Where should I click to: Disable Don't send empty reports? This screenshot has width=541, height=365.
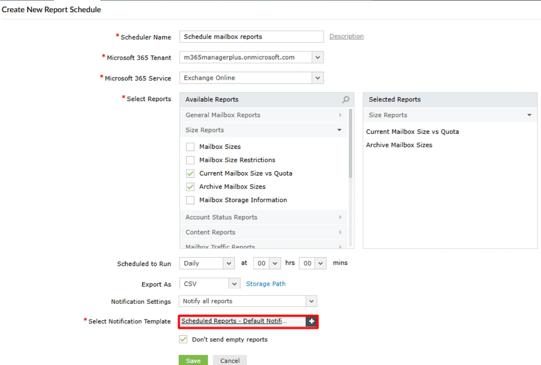183,339
